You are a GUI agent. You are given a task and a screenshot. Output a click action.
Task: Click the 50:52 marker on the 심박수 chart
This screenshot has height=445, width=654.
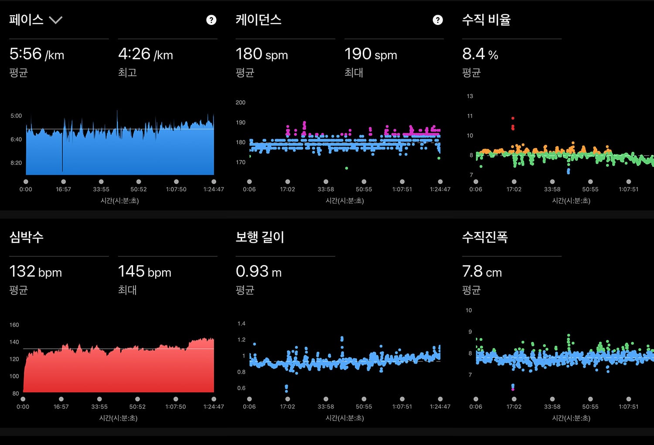137,399
